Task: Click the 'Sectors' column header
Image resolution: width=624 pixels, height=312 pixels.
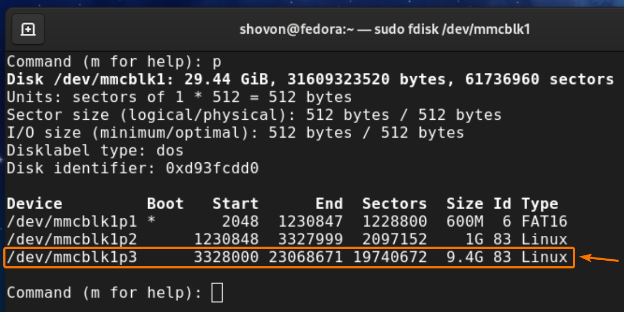Action: pos(395,204)
